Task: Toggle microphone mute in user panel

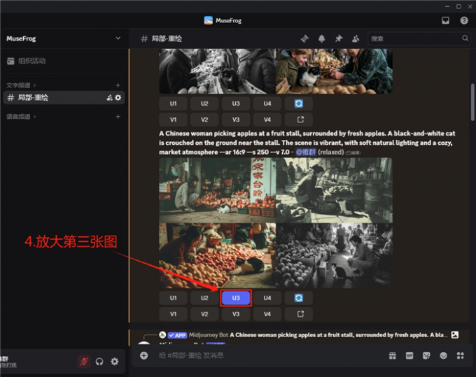Action: pyautogui.click(x=84, y=362)
